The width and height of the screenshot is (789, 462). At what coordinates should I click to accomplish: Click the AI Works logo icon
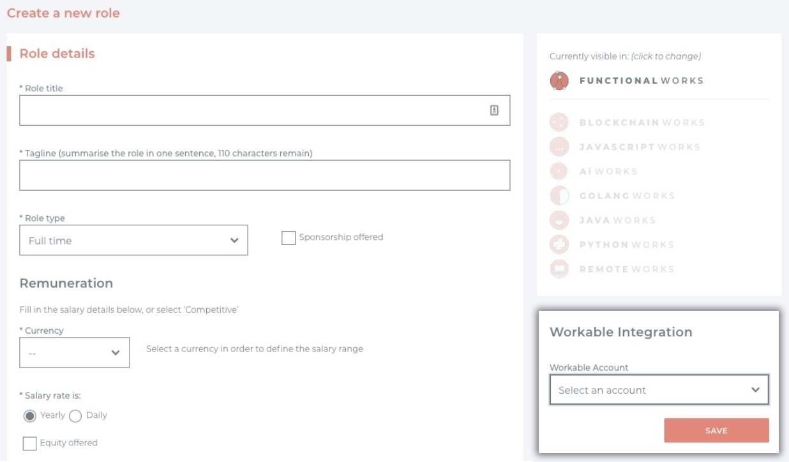click(x=559, y=171)
